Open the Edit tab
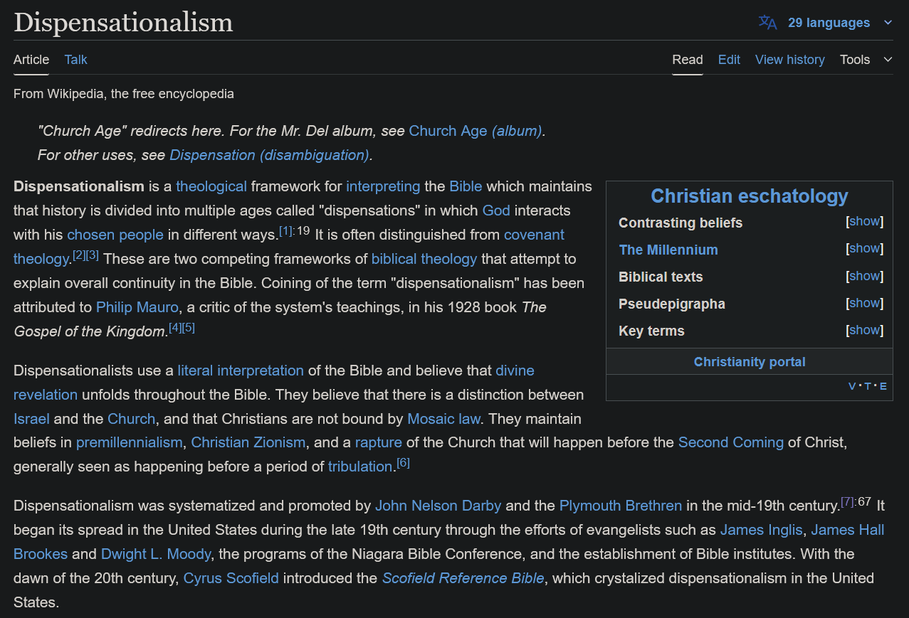The image size is (909, 618). [x=729, y=60]
